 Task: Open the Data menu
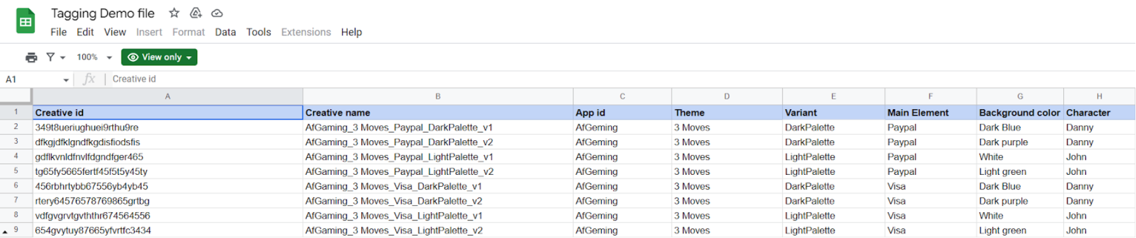(x=225, y=32)
